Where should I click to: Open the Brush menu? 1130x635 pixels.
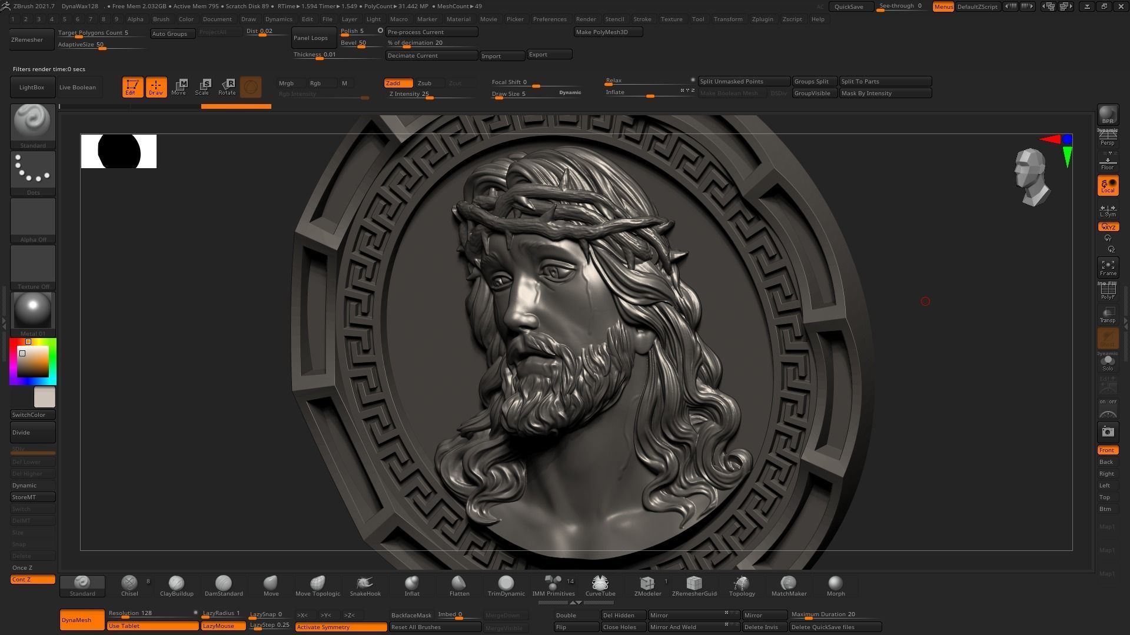(161, 19)
